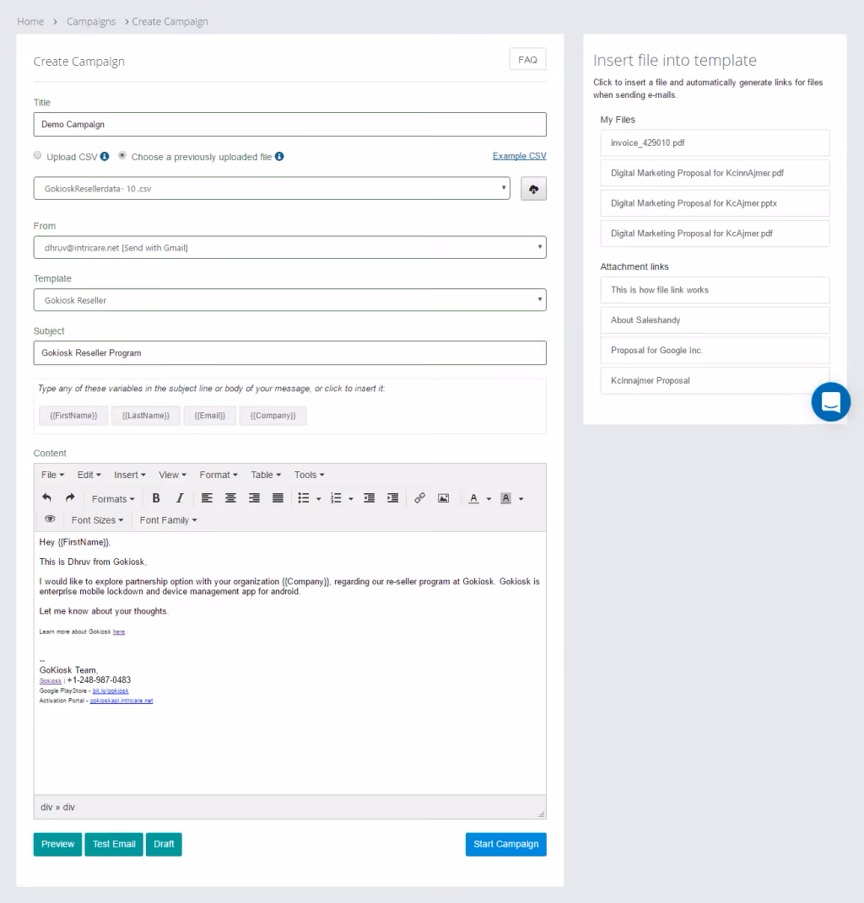Insert Proposal for Google Inc. link
Image resolution: width=864 pixels, height=903 pixels.
click(715, 350)
